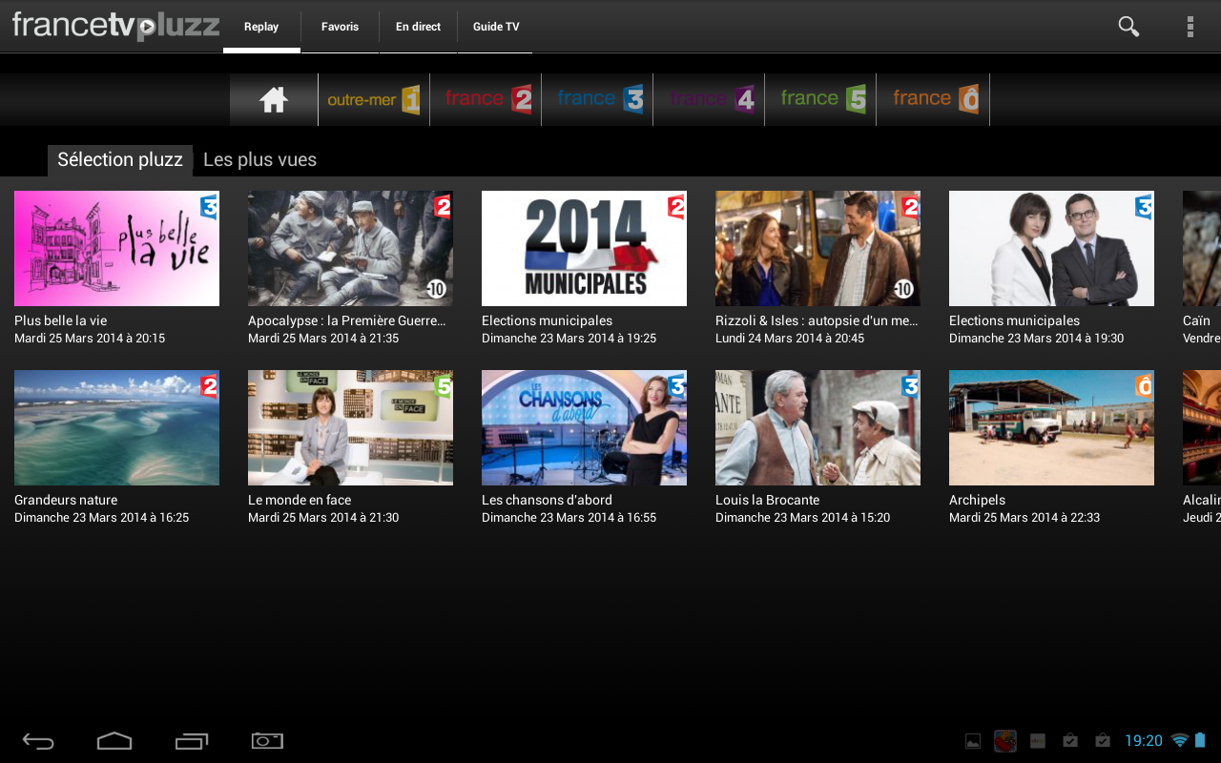Tap date Mardi 25 Mars 2014 à 21:35

(323, 339)
